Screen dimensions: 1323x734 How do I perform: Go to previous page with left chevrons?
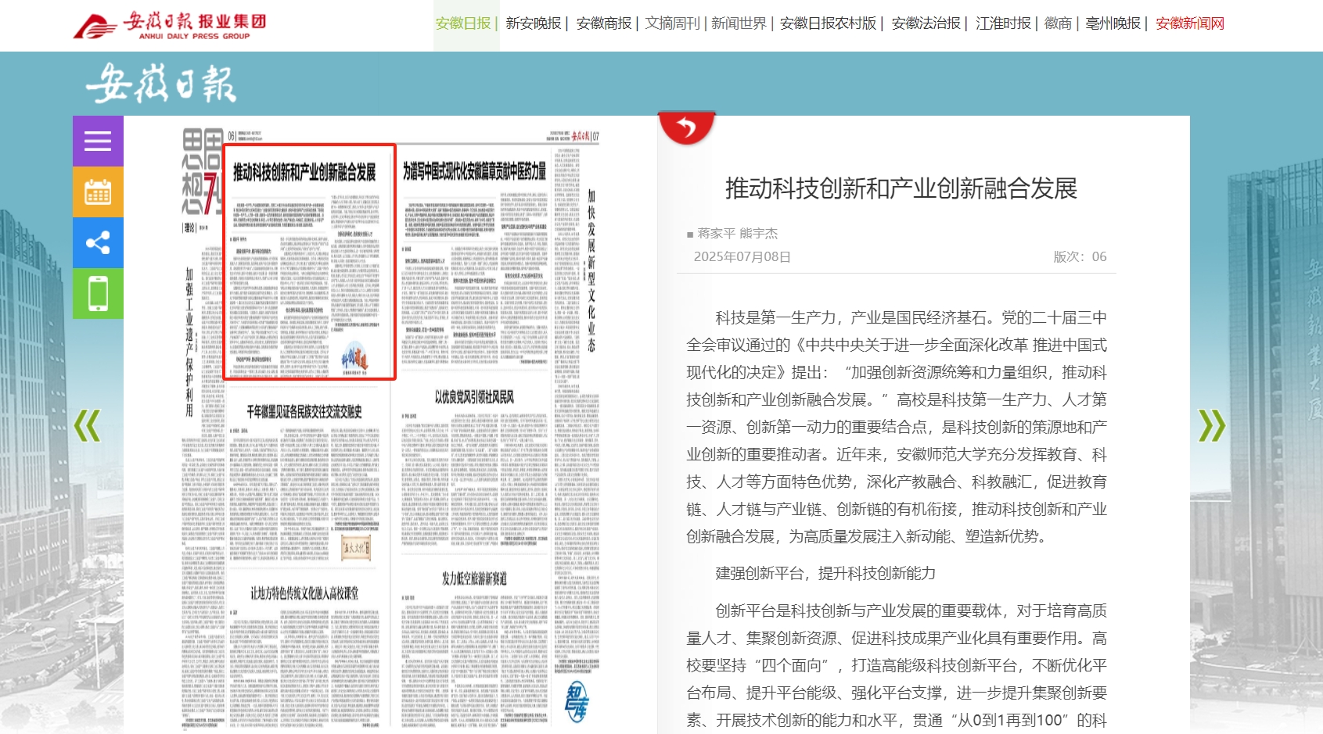click(x=87, y=426)
